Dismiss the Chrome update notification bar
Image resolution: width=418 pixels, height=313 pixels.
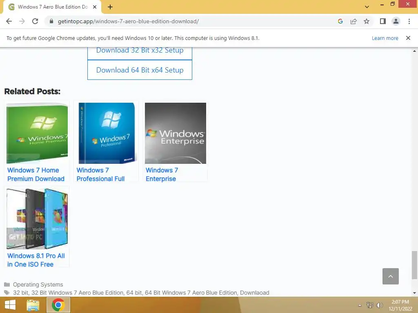pyautogui.click(x=408, y=38)
